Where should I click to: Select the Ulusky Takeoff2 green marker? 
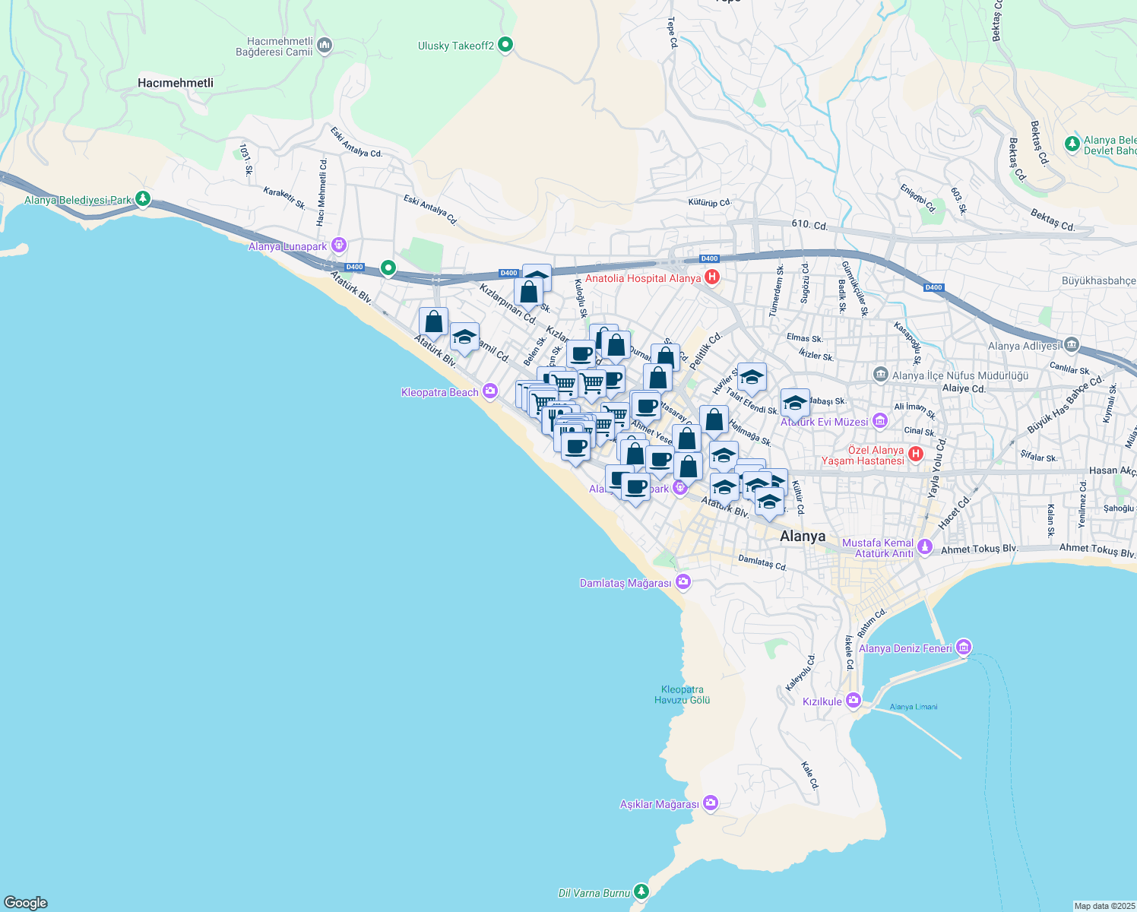click(x=505, y=45)
